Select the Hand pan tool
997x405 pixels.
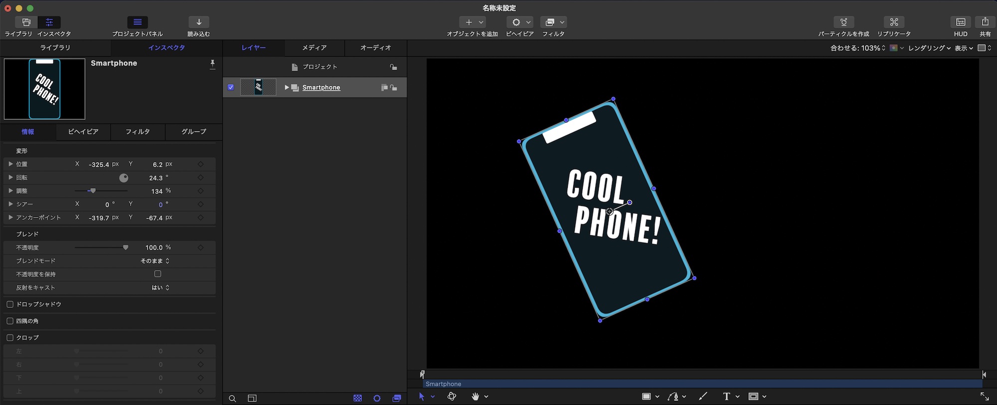pos(475,397)
